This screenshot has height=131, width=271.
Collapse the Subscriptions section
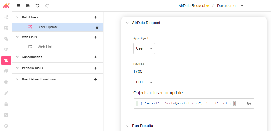[17, 57]
